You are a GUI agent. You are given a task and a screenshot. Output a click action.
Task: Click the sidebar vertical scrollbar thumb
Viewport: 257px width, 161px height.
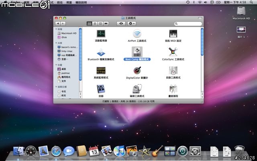pos(80,54)
